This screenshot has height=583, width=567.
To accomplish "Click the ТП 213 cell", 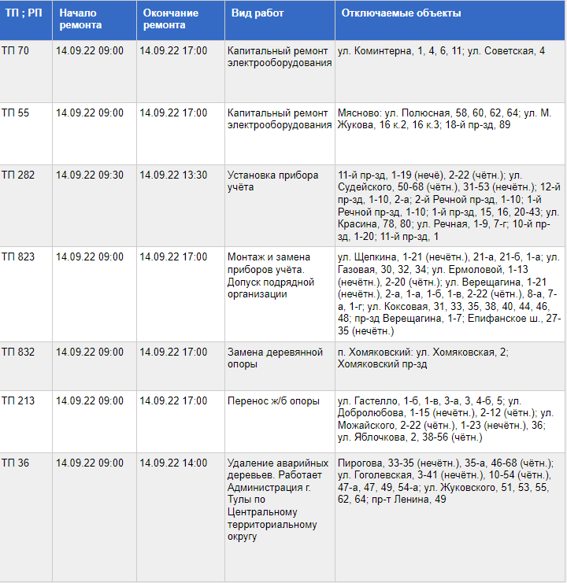I will point(19,401).
